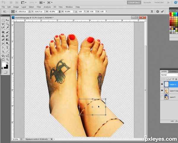Commit the transform with the checkmark

(x=162, y=12)
